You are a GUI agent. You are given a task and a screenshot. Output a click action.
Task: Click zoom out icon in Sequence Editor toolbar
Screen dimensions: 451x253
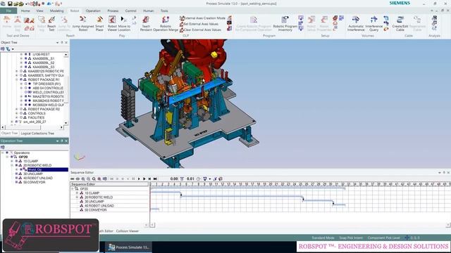(89, 179)
